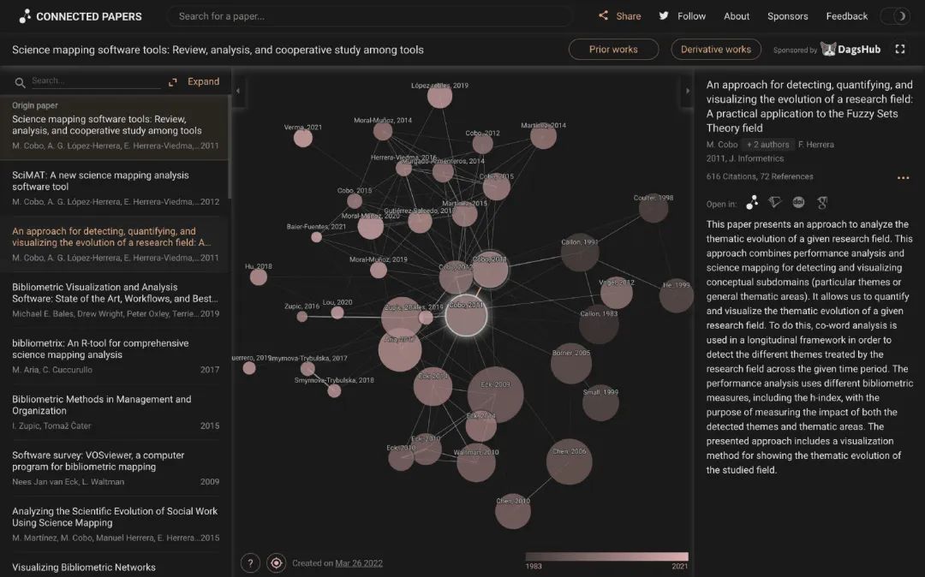Viewport: 925px width, 577px height.
Task: Toggle the dark mode switch
Action: (894, 16)
